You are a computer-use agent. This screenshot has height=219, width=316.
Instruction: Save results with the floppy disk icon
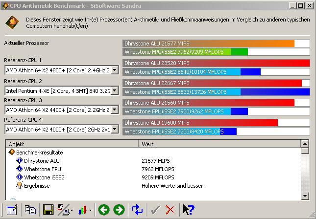(x=49, y=210)
